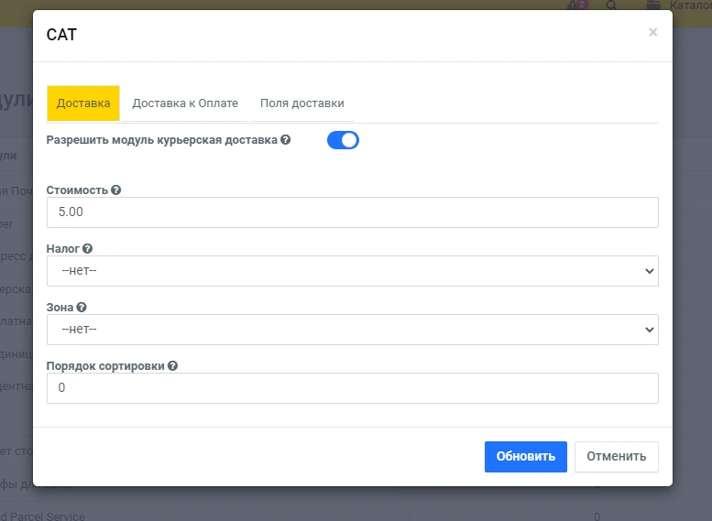Select the Поля доставки tab
The width and height of the screenshot is (712, 521).
301,103
